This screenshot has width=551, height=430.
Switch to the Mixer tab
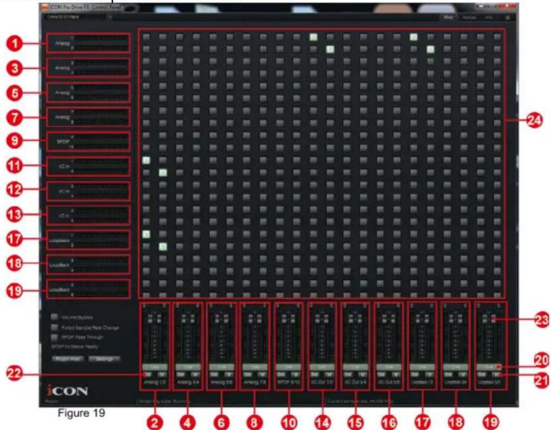tap(448, 17)
